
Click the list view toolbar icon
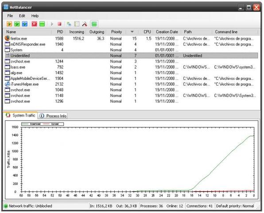click(77, 24)
